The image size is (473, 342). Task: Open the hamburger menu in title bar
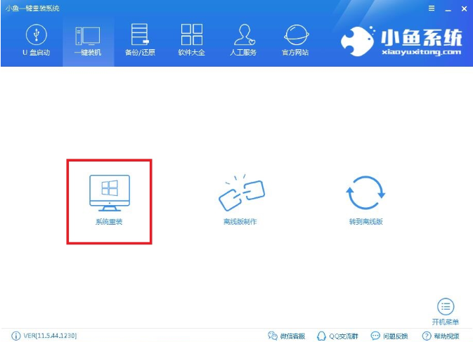432,8
